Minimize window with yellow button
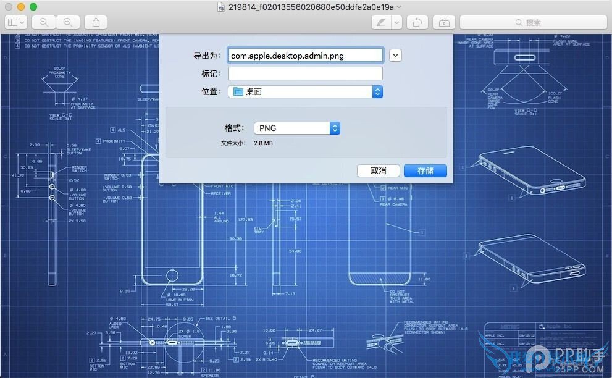Viewport: 612px width, 378px height. (x=21, y=7)
